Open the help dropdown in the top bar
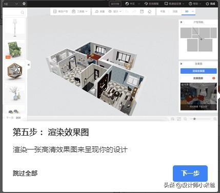Image resolution: width=220 pixels, height=193 pixels. (x=195, y=4)
